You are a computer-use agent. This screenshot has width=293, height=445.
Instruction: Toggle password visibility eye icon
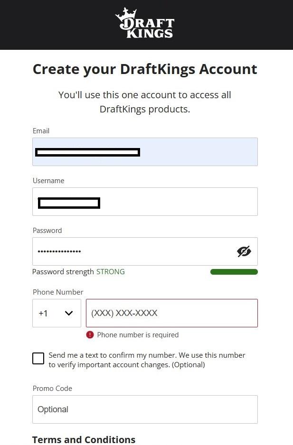(244, 251)
